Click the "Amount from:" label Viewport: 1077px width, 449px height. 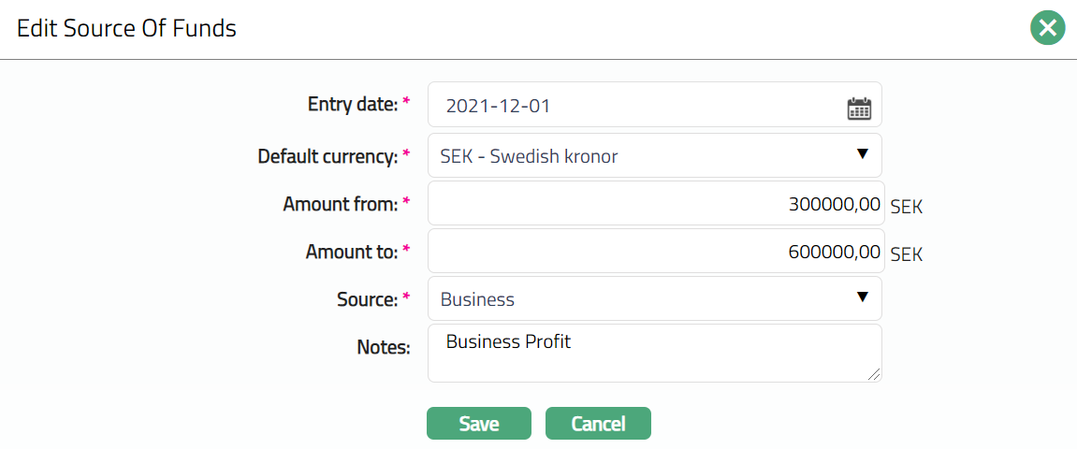[341, 204]
